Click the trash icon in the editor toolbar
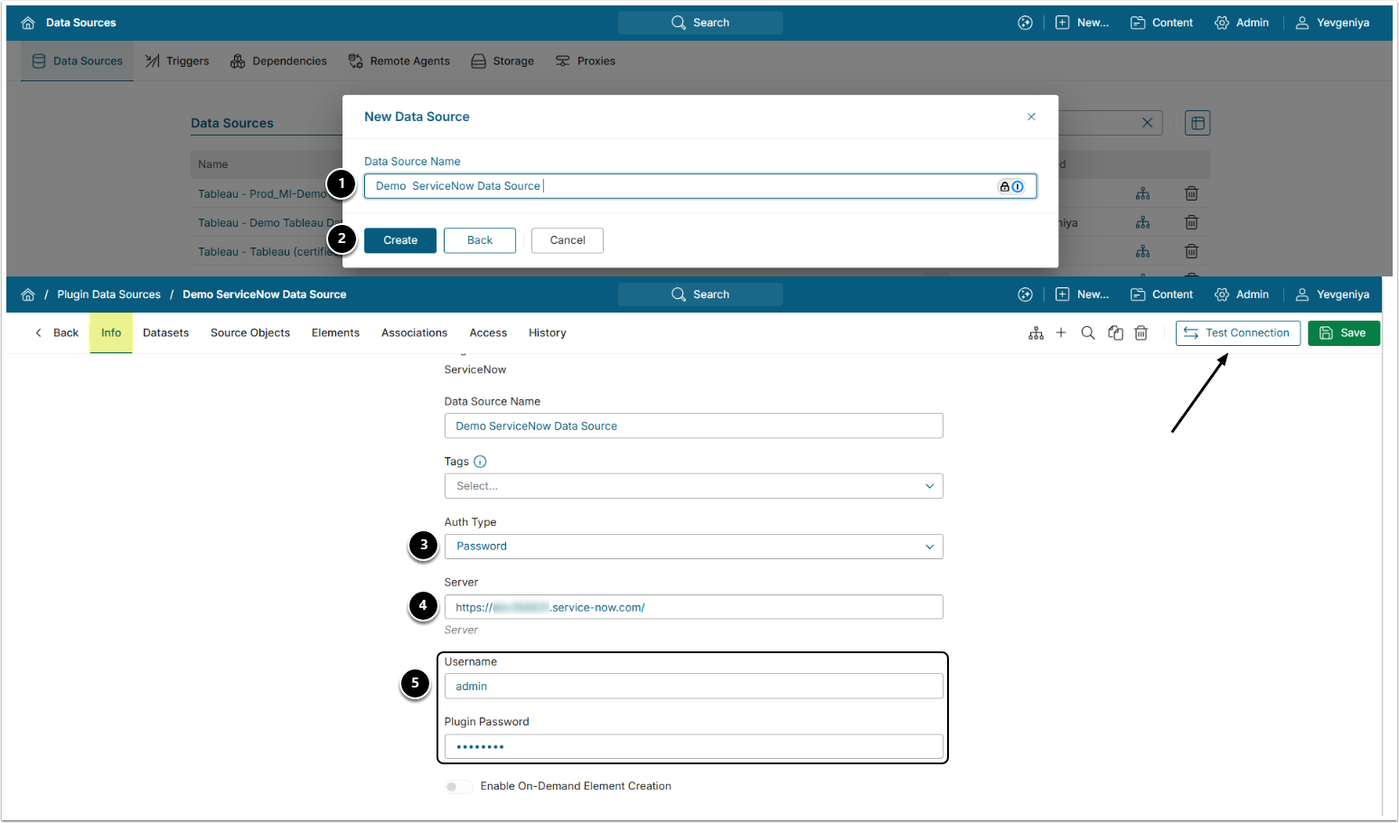 [x=1141, y=333]
